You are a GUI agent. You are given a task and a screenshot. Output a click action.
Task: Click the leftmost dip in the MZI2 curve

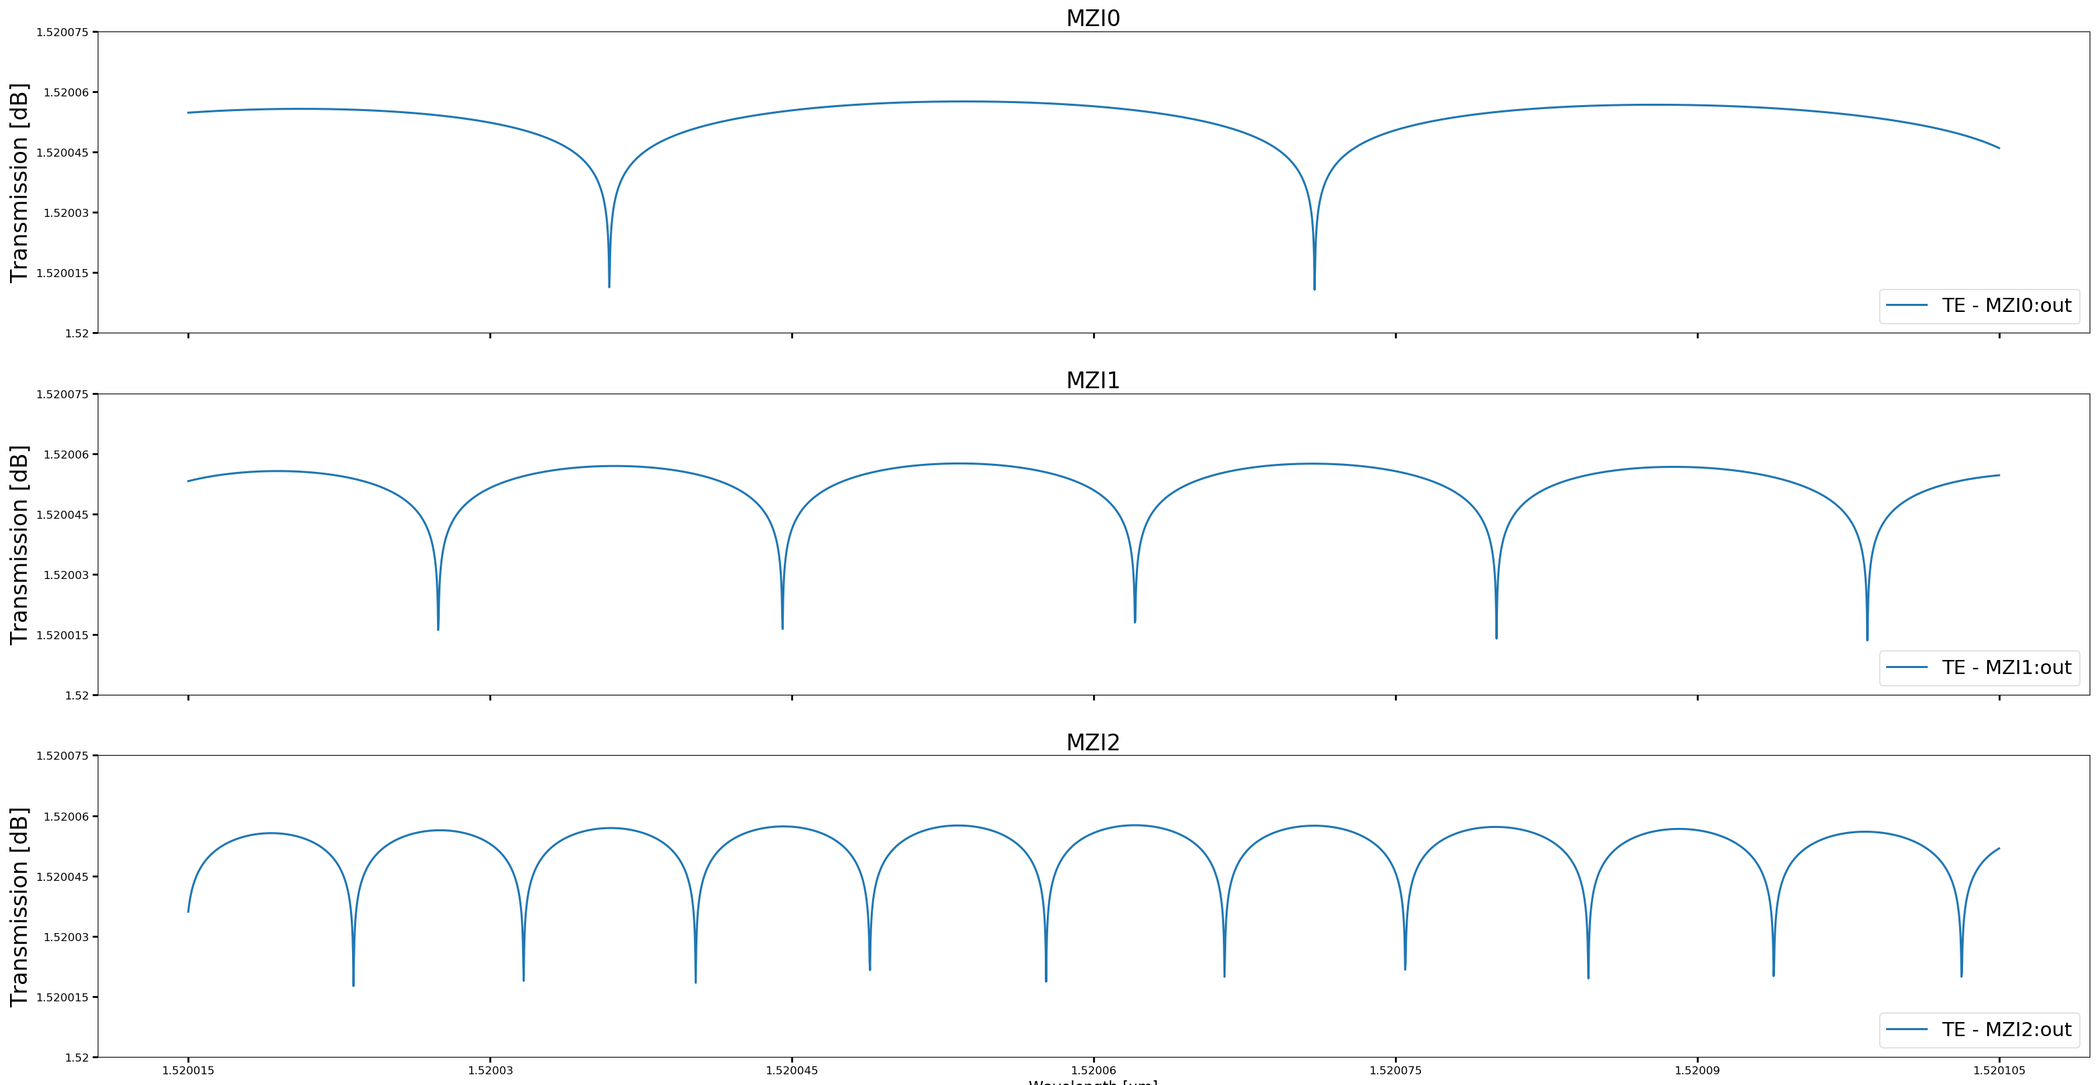coord(353,980)
